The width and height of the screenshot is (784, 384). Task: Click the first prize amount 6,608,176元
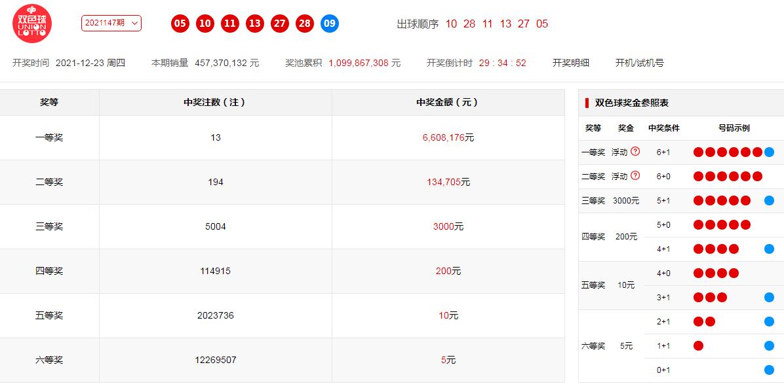coord(448,137)
